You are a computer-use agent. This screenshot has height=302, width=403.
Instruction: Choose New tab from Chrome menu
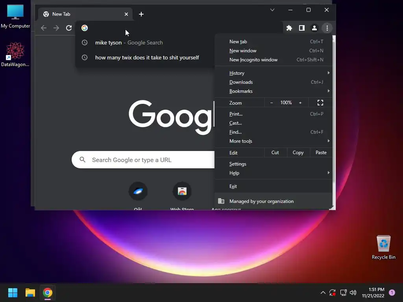tap(274, 42)
